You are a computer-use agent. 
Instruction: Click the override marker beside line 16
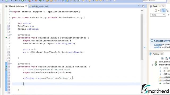pyautogui.click(x=6, y=37)
